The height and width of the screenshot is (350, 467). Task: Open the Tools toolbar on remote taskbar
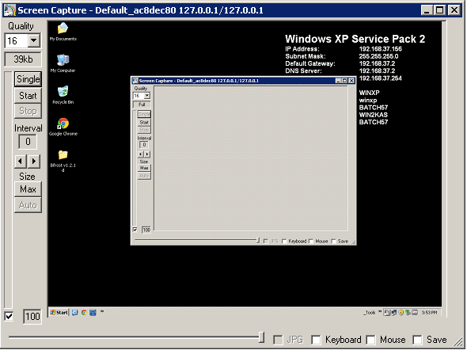(x=370, y=313)
